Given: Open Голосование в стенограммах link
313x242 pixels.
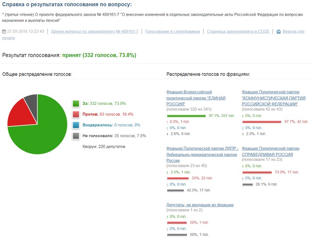Looking at the screenshot, I should [x=173, y=31].
